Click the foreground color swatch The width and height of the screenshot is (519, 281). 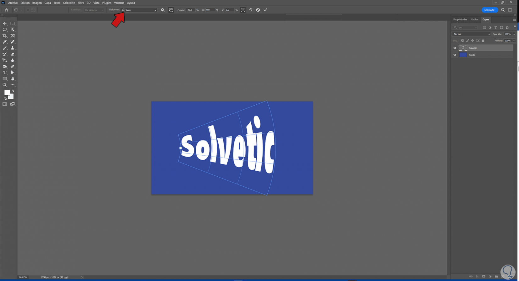point(7,92)
